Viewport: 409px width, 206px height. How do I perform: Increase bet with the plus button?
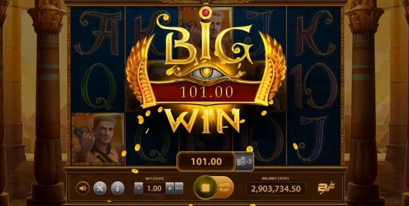tap(170, 189)
